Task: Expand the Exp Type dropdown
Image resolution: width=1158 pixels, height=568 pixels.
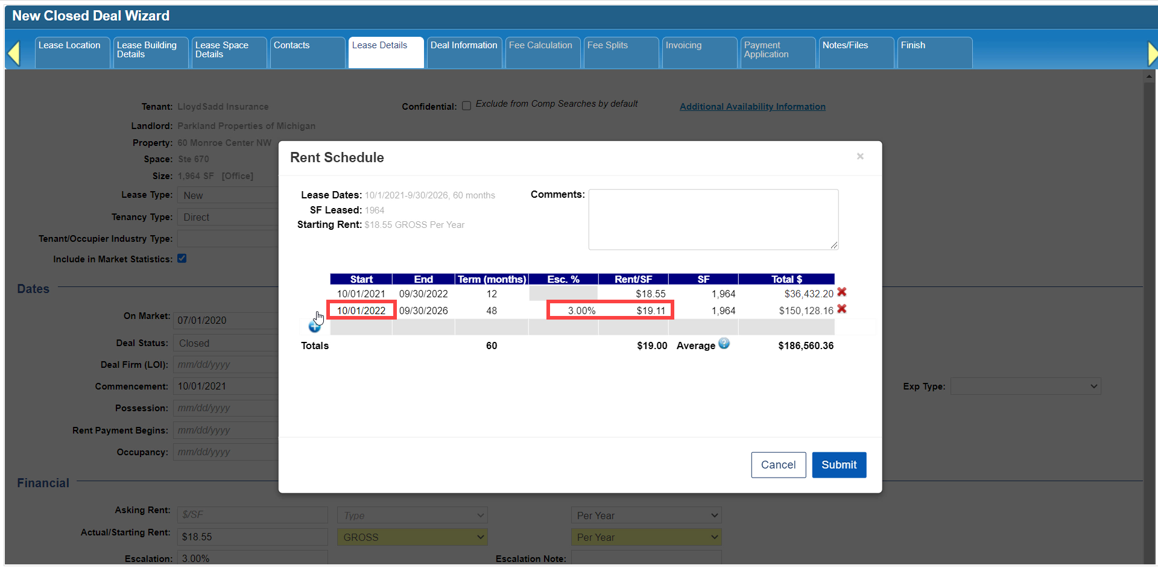Action: (1025, 387)
